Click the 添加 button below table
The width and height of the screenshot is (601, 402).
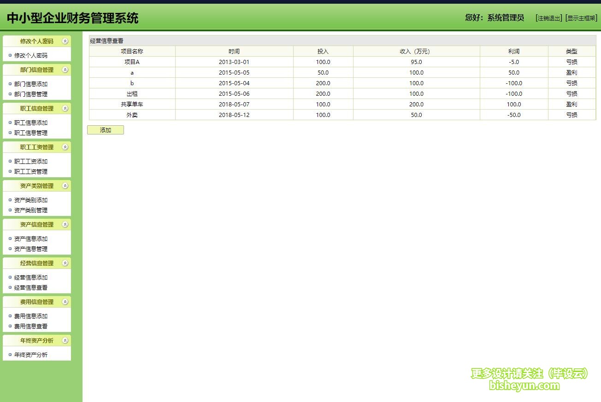point(106,130)
